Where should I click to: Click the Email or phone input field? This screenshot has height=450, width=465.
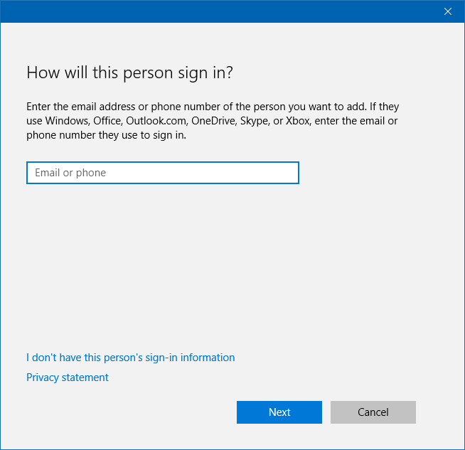click(162, 173)
